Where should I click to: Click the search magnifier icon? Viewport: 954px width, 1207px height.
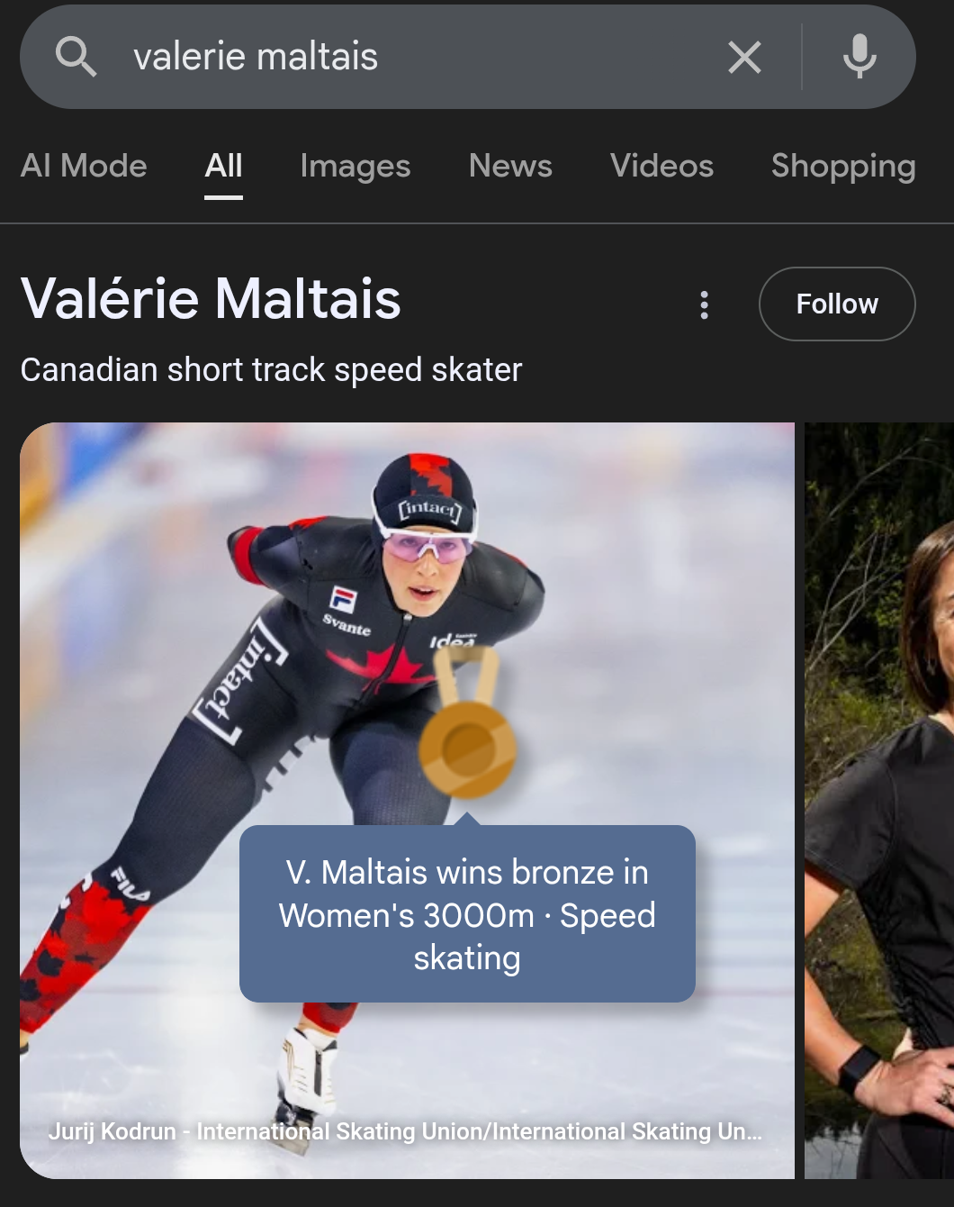(76, 57)
